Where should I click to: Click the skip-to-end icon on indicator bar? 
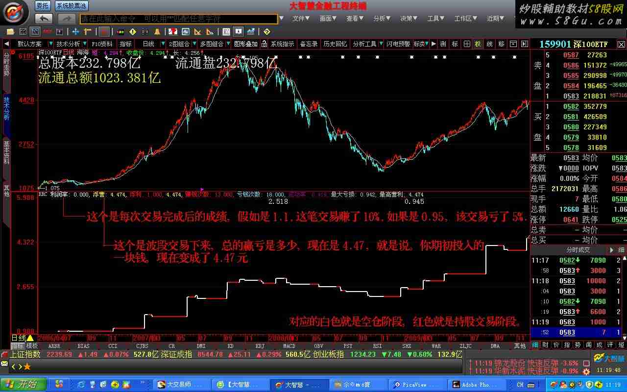pyautogui.click(x=525, y=44)
